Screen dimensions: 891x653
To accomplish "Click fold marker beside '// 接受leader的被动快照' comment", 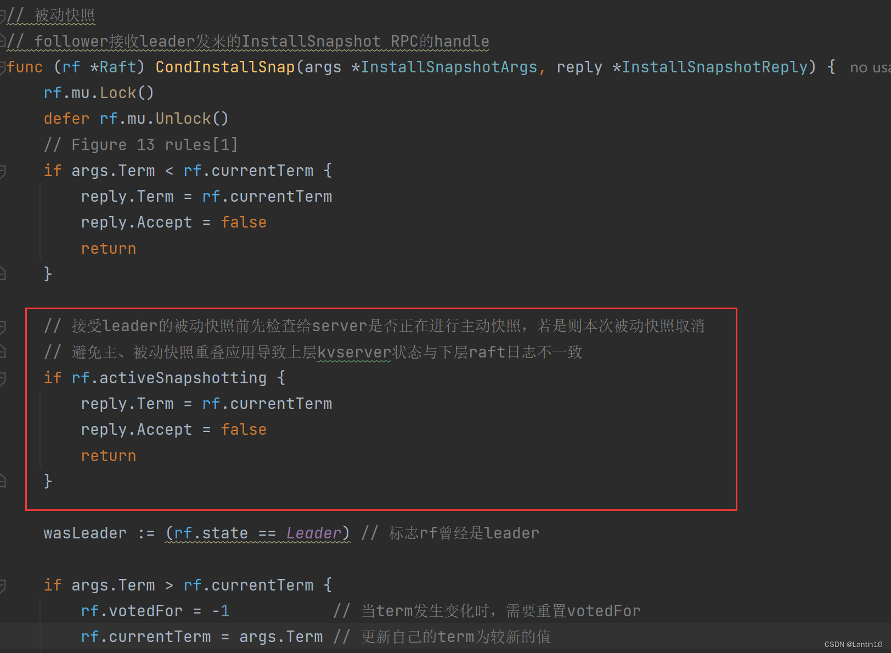I will click(x=2, y=327).
